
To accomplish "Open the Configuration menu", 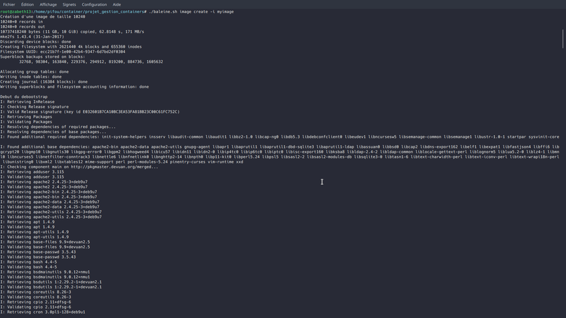I will pyautogui.click(x=94, y=4).
